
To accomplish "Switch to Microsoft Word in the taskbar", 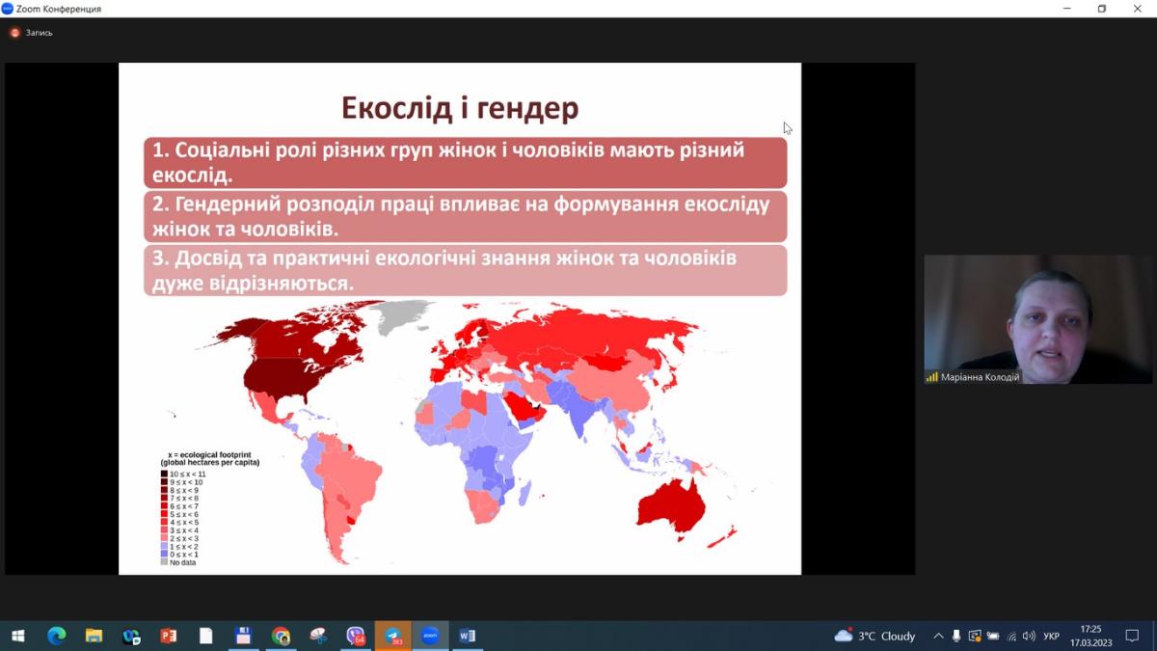I will tap(468, 636).
